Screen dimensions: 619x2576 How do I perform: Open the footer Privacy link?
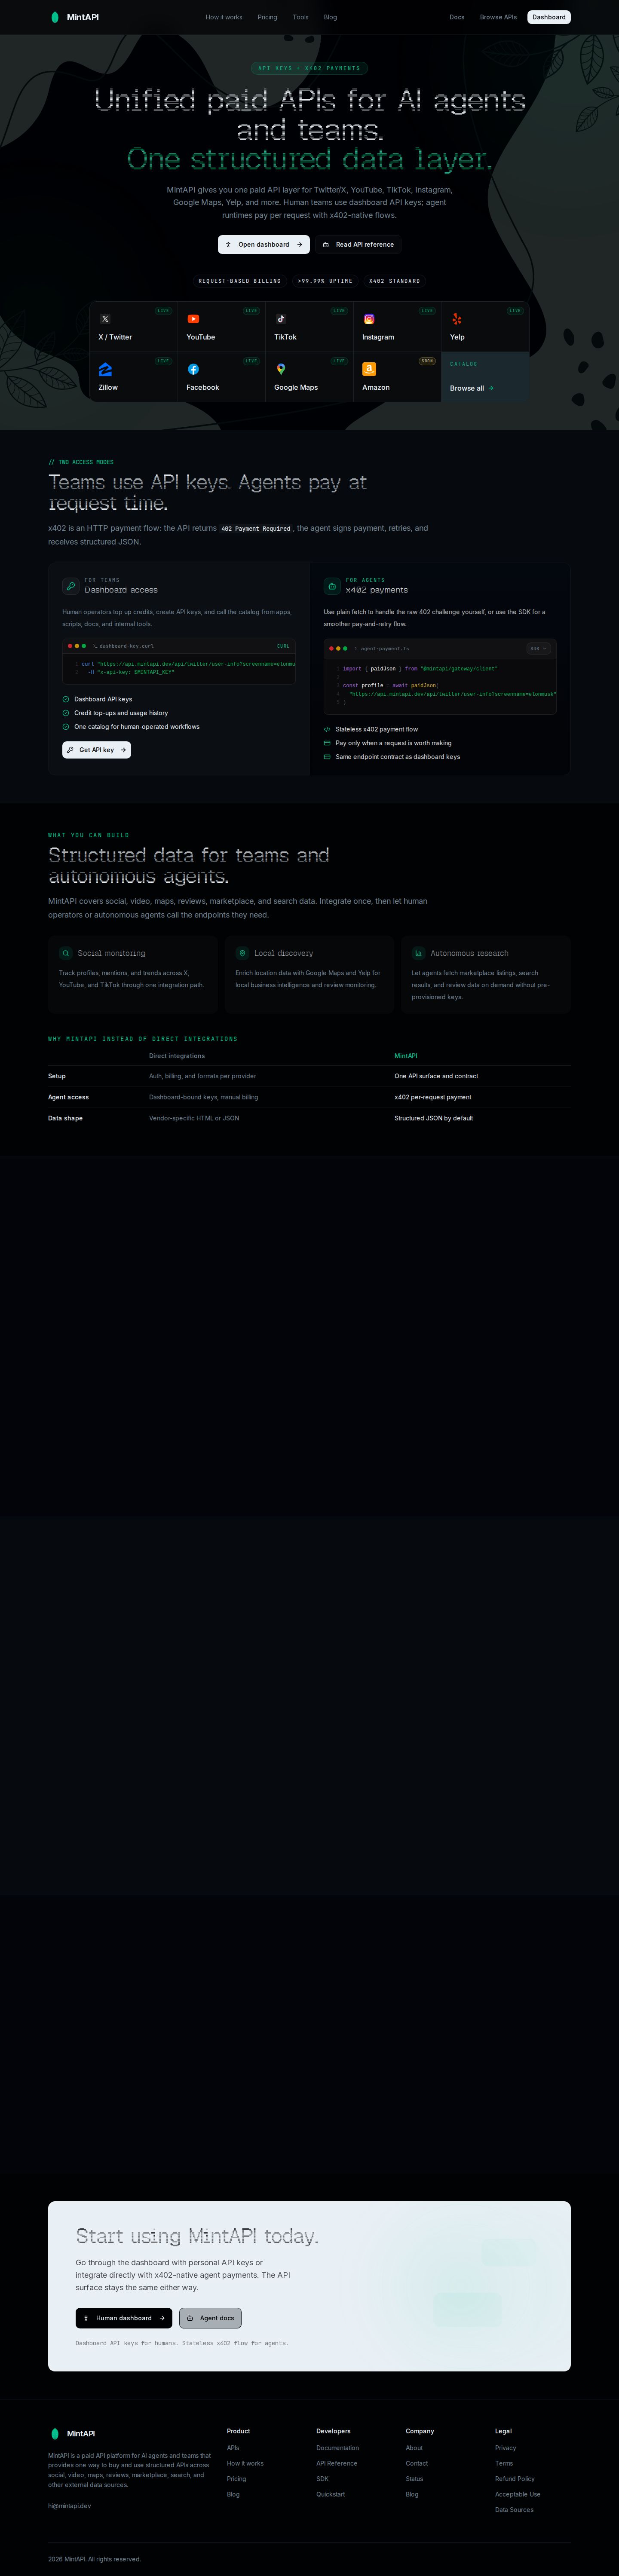click(x=506, y=2448)
